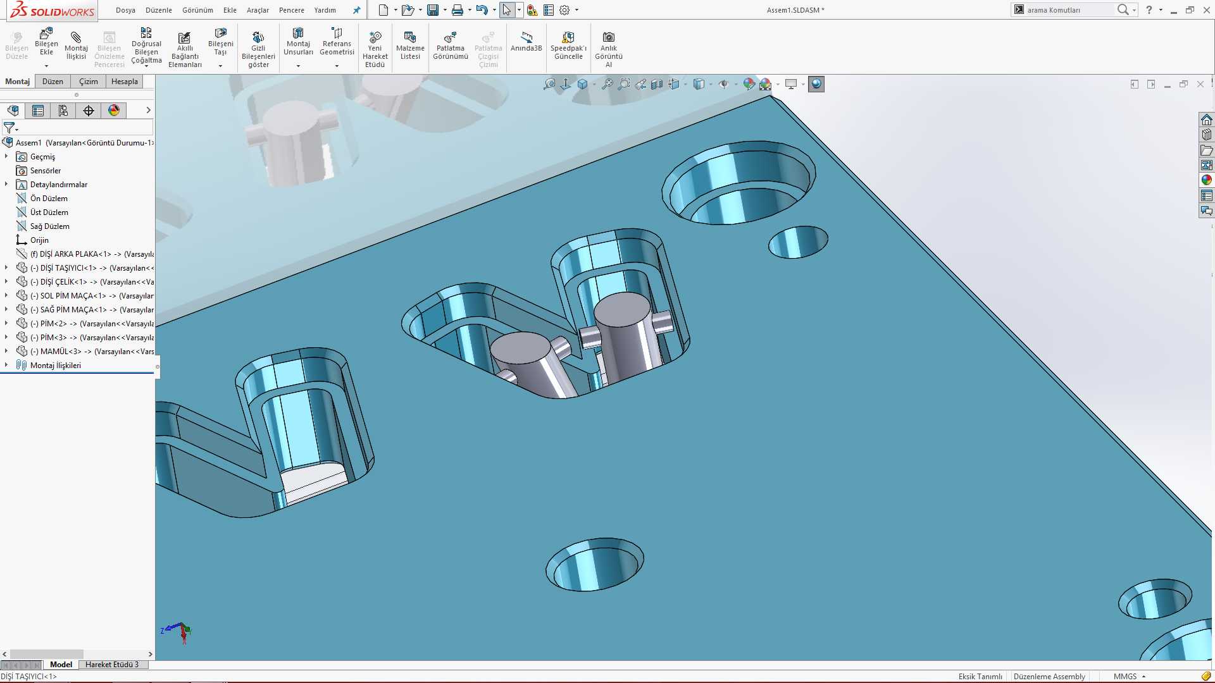Open the Bileşen Ekle dropdown arrow
The image size is (1215, 683).
coord(46,66)
